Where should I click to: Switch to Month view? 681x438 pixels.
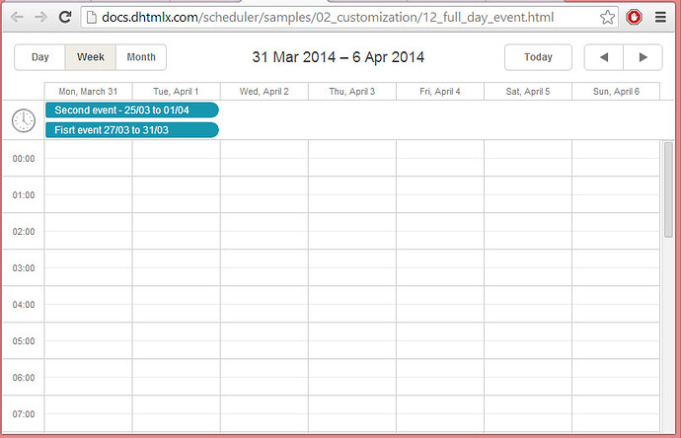(x=141, y=57)
